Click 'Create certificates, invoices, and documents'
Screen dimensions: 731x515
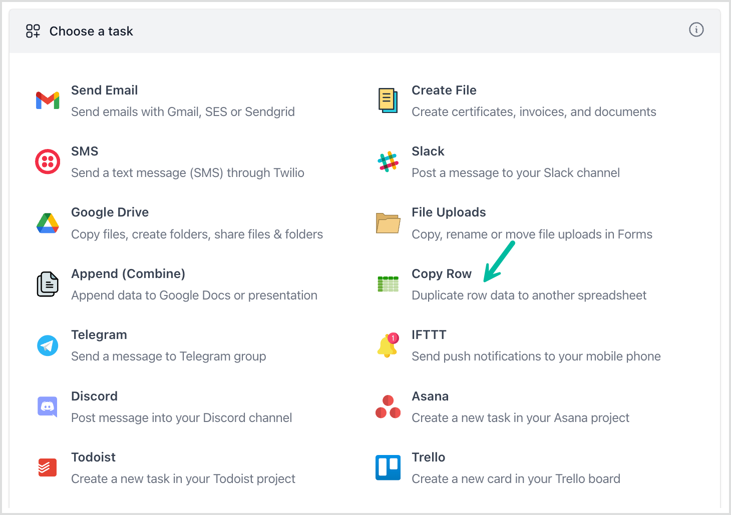(534, 111)
